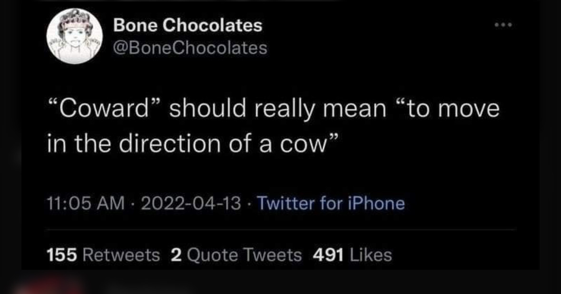
Task: Open the Twitter for iPhone source link
Action: tap(331, 204)
